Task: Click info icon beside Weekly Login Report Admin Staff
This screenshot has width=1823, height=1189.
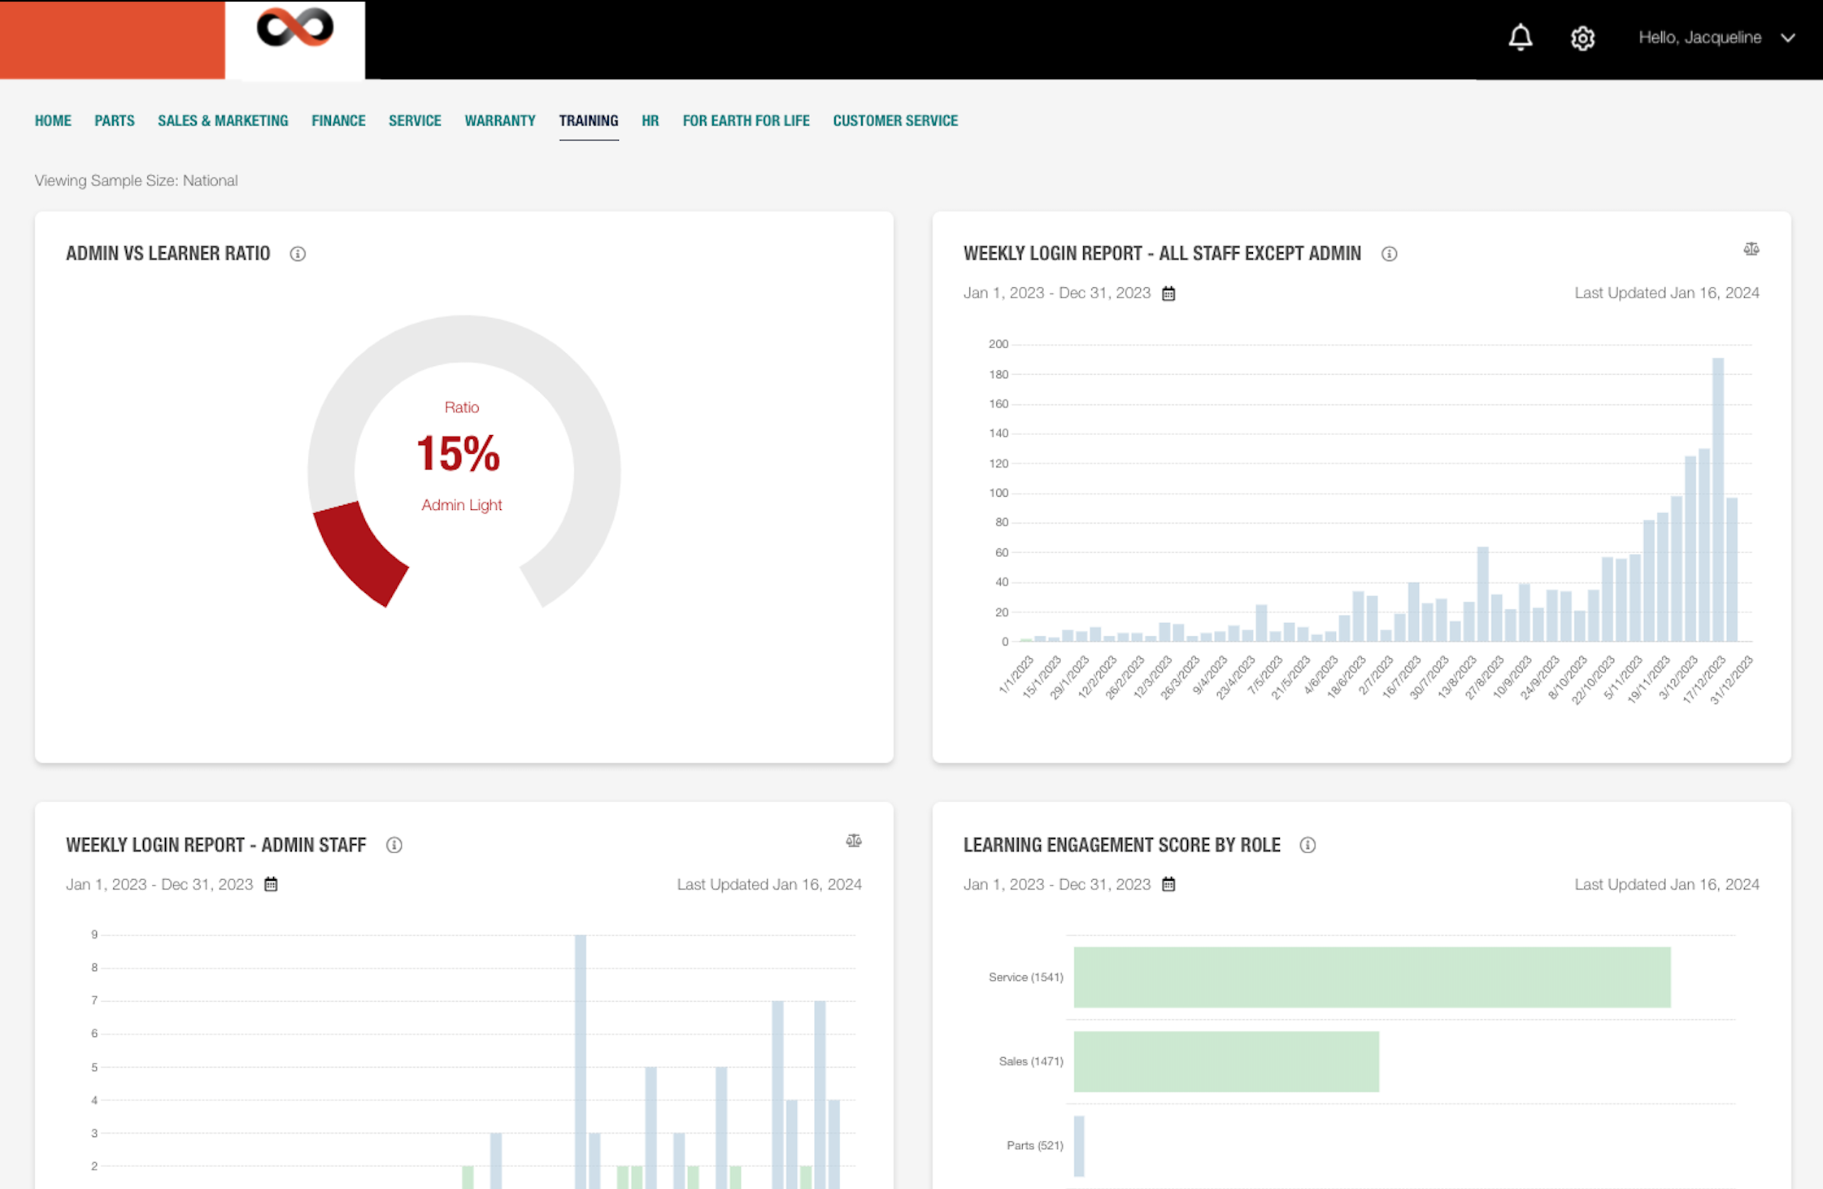Action: tap(394, 845)
